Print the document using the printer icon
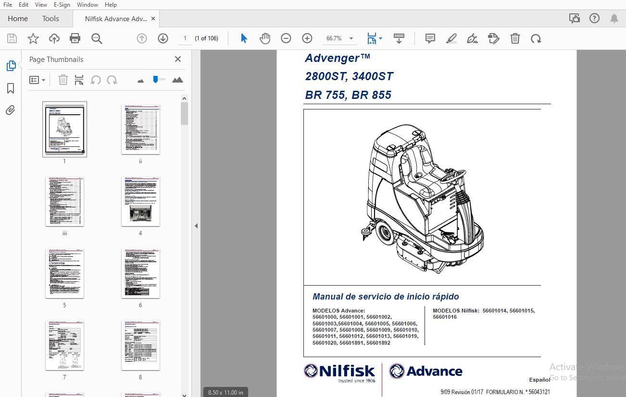This screenshot has width=626, height=397. coord(75,38)
